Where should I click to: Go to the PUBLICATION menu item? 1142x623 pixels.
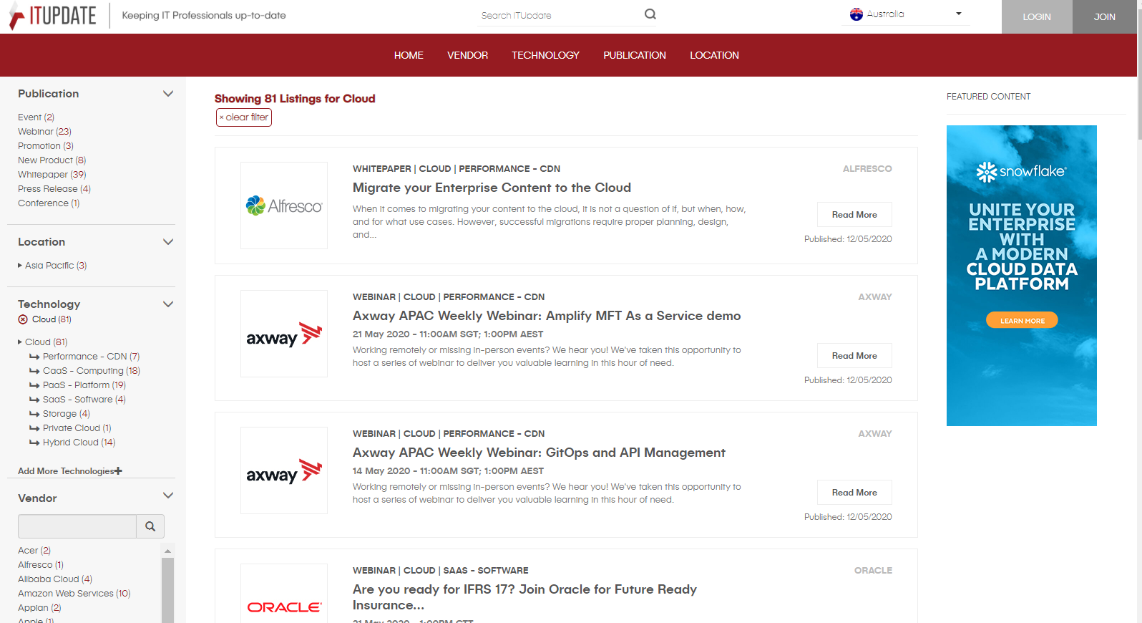tap(634, 55)
